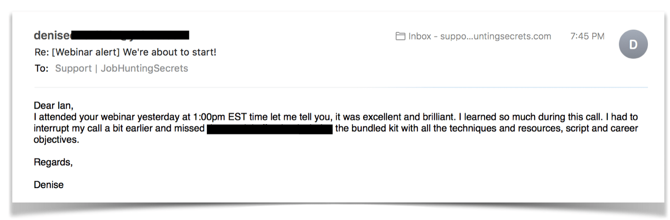Click the Regards, closing line
The height and width of the screenshot is (220, 670).
pos(53,162)
